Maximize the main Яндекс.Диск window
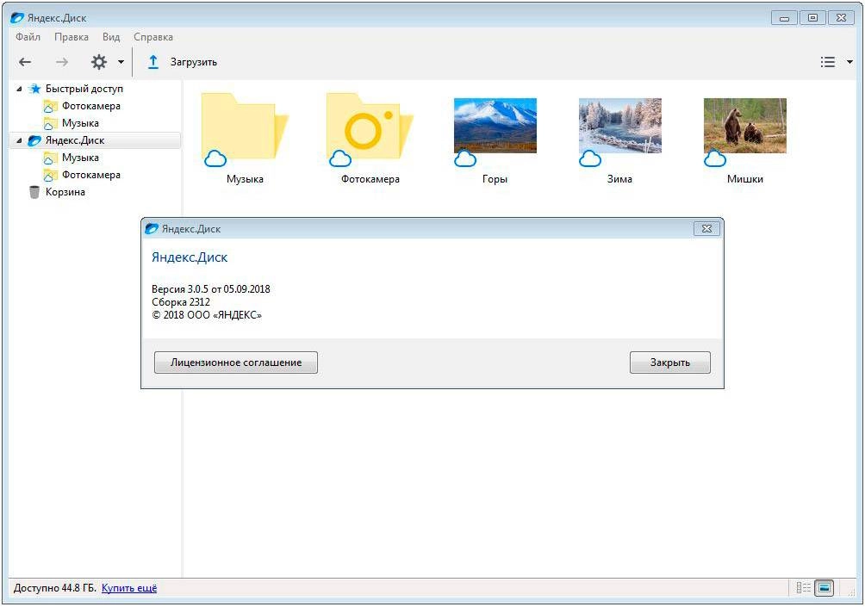 [812, 17]
